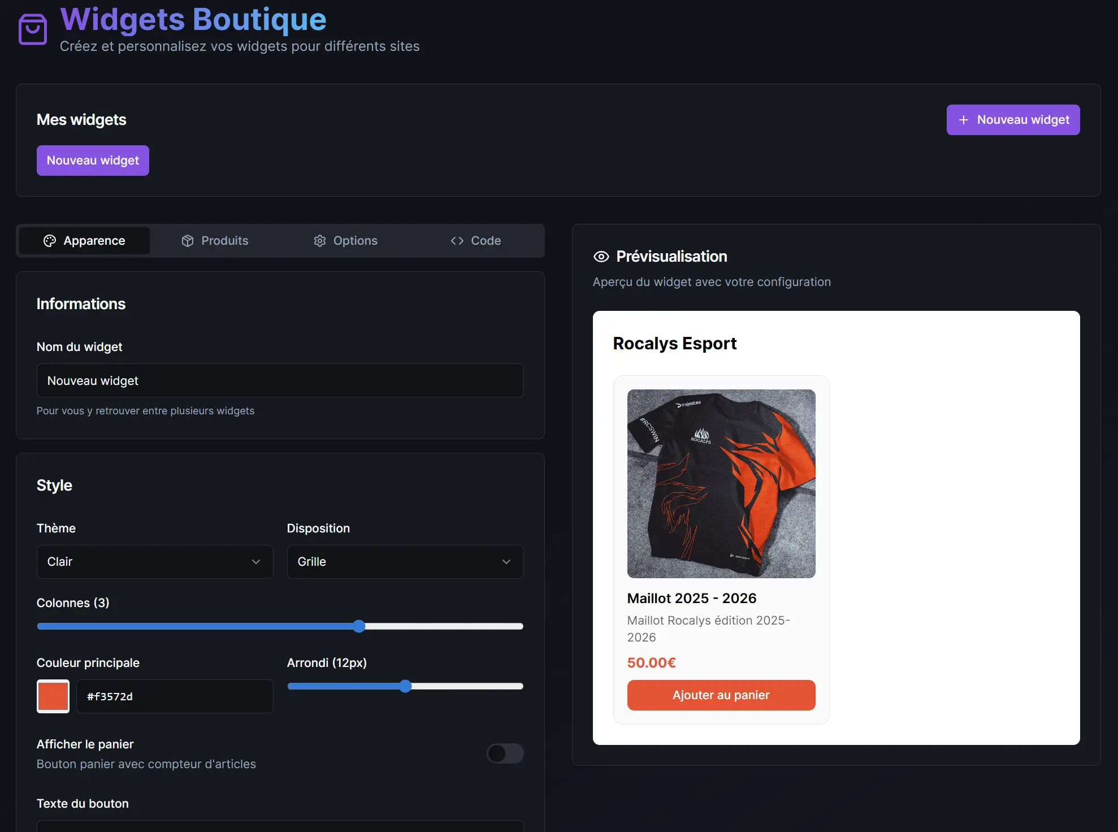Click the #f3572d color swatch
The image size is (1118, 832).
coord(53,696)
